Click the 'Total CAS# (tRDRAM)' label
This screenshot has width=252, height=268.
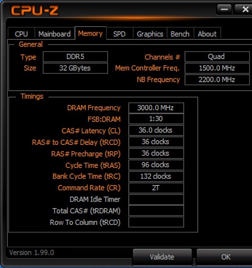click(86, 211)
